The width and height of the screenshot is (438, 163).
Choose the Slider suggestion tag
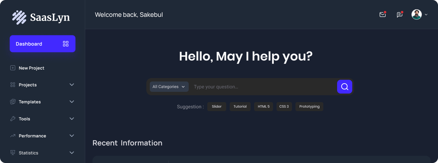pos(217,107)
